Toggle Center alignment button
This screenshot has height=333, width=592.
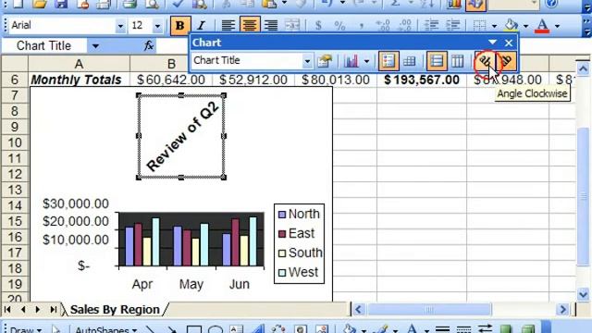[249, 25]
